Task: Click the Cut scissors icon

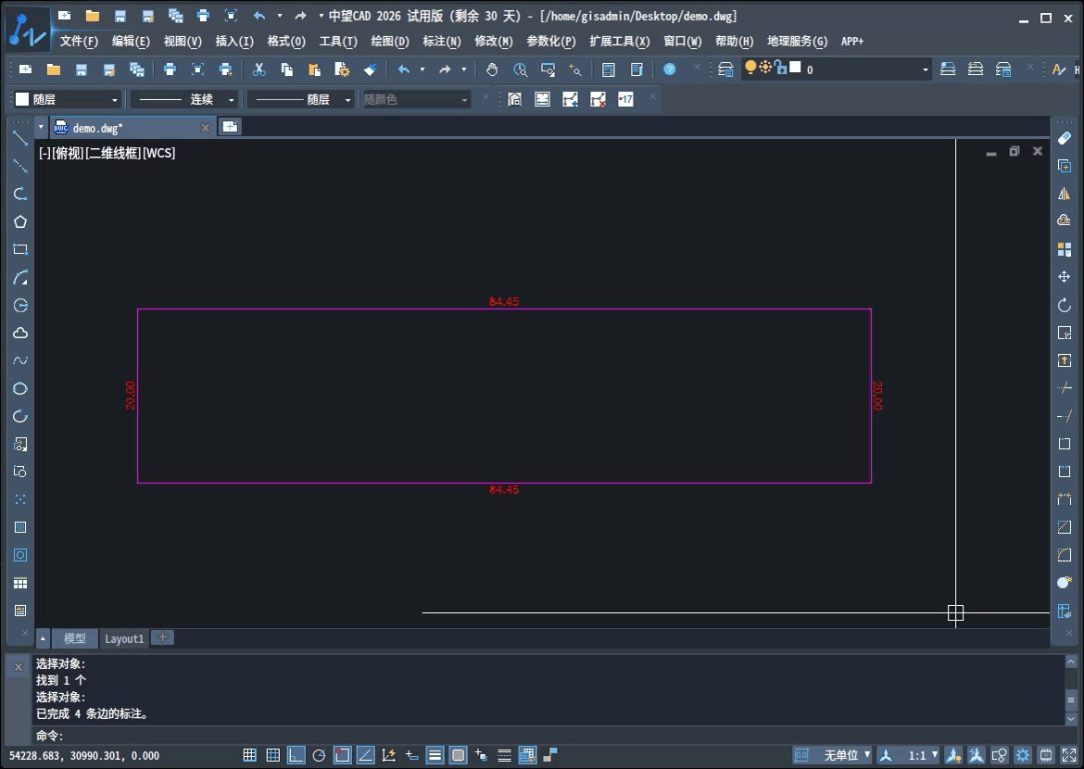Action: coord(258,69)
